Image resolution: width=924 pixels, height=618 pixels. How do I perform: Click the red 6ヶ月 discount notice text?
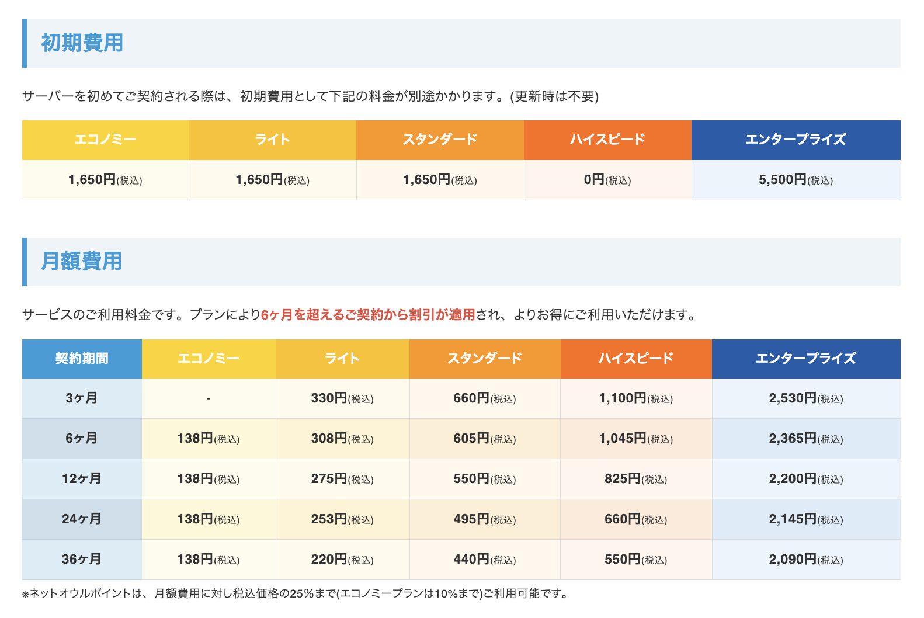tap(368, 315)
